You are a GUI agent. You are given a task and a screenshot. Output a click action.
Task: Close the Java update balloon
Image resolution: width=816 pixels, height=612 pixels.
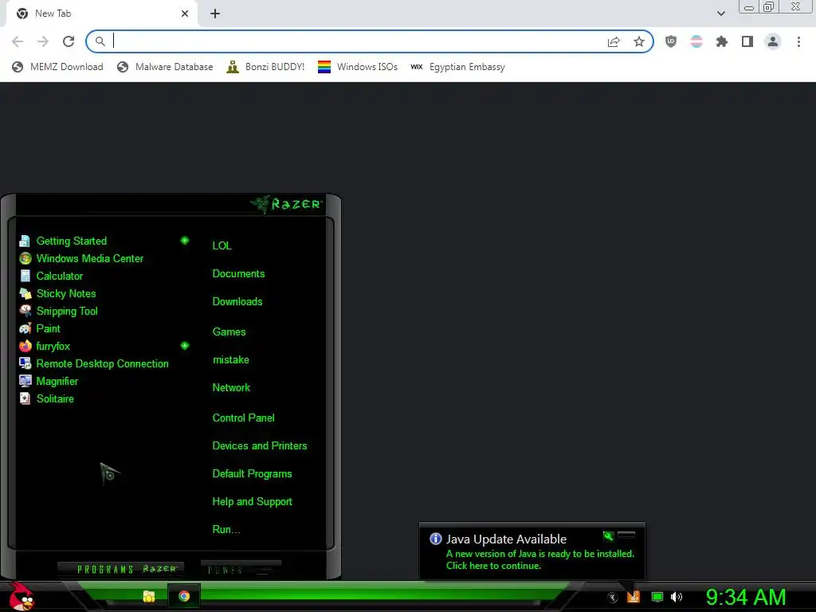click(626, 535)
